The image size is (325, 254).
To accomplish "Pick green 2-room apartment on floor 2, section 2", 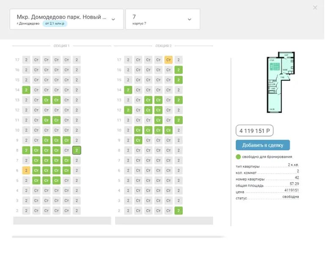I will click(179, 210).
